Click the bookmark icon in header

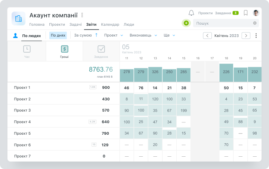(246, 13)
